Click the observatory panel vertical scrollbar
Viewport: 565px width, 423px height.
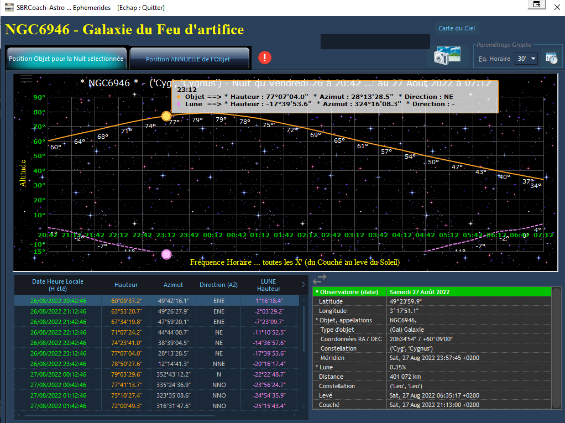[556, 348]
